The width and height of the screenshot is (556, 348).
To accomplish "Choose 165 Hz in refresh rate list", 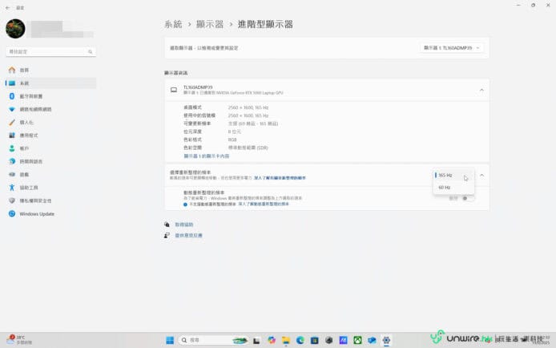I will tap(445, 175).
